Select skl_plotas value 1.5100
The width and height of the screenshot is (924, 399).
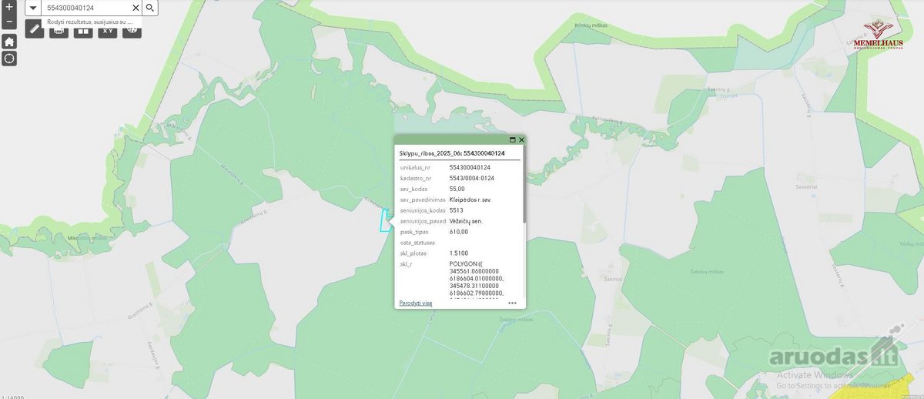click(x=458, y=253)
